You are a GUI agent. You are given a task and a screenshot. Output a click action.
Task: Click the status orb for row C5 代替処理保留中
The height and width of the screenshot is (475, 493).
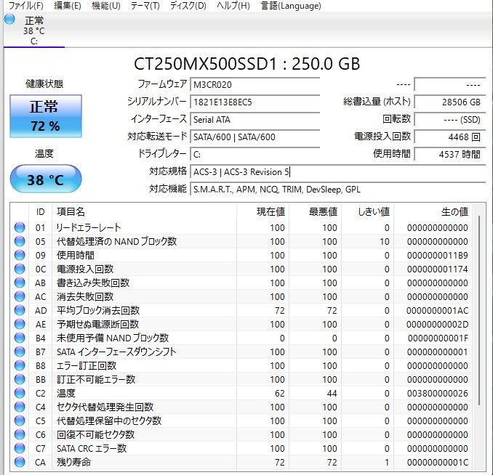[x=20, y=421]
